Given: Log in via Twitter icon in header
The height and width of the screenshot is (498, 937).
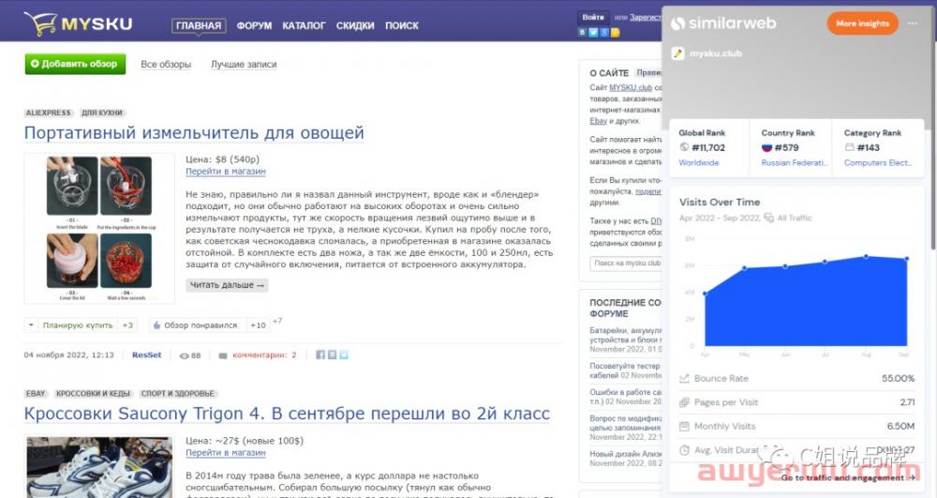Looking at the screenshot, I should [x=593, y=33].
